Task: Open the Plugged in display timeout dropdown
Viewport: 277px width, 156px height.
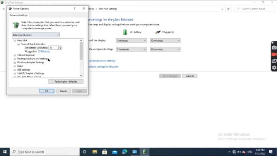Action: (165, 41)
